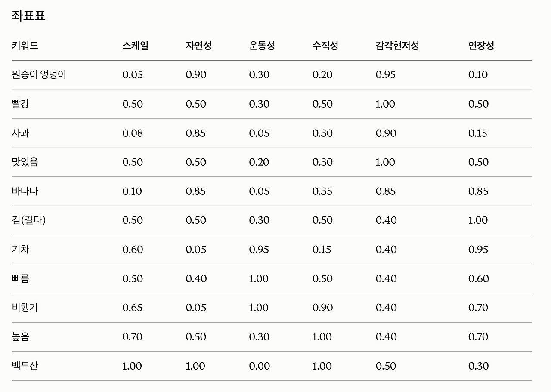Click the 맛있음 row label

click(x=25, y=162)
